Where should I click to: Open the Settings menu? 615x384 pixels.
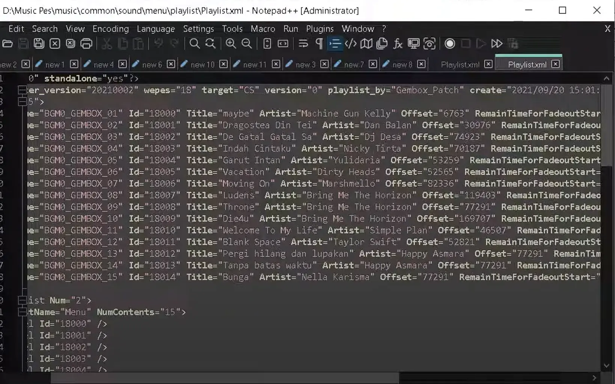click(x=198, y=29)
